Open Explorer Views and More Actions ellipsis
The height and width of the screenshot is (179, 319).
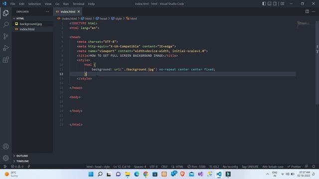pyautogui.click(x=47, y=11)
